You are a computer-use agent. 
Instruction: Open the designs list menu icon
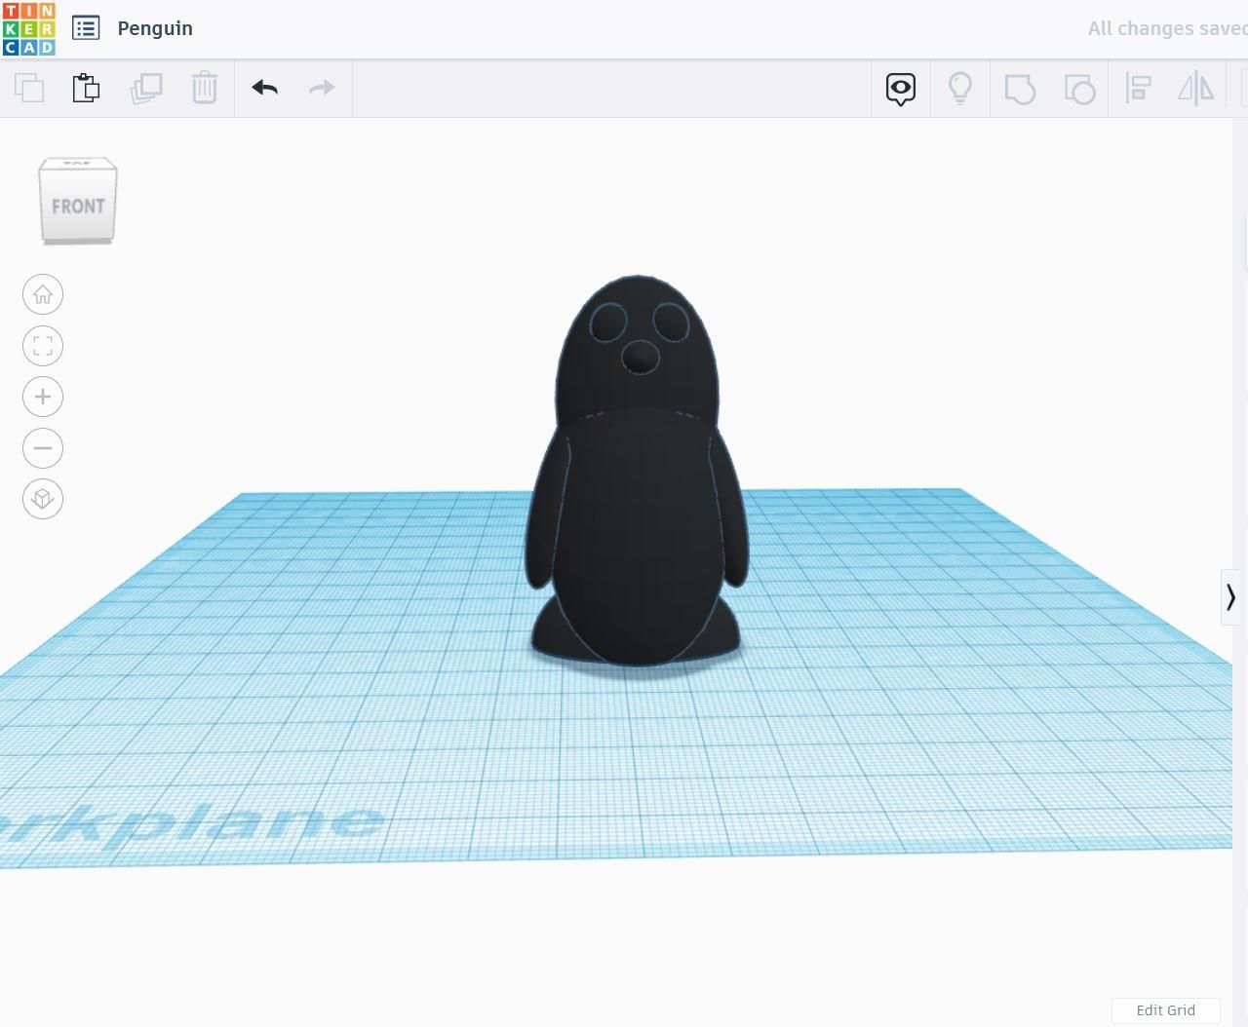coord(86,27)
